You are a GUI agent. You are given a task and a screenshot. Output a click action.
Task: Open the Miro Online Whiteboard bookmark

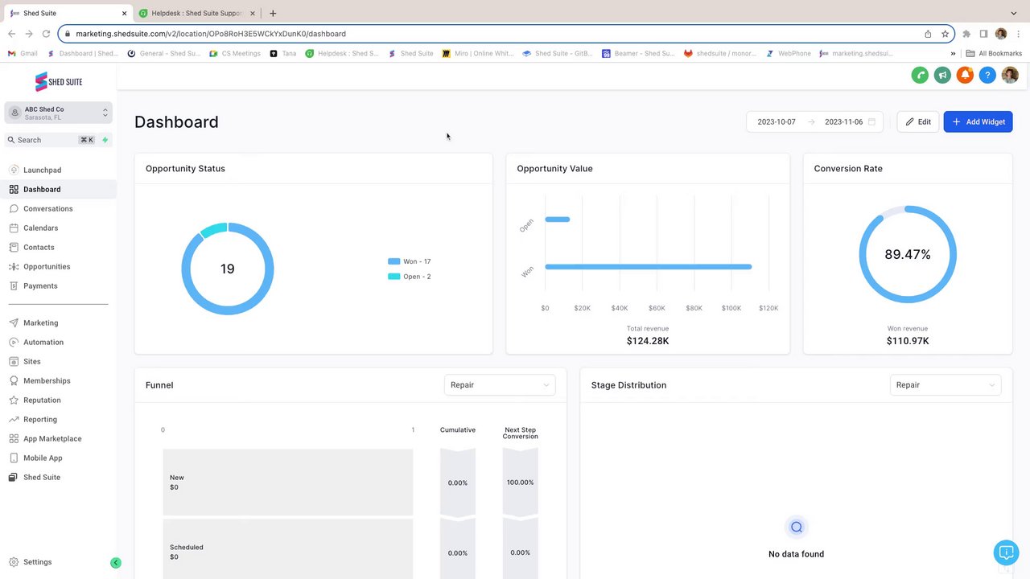point(478,54)
